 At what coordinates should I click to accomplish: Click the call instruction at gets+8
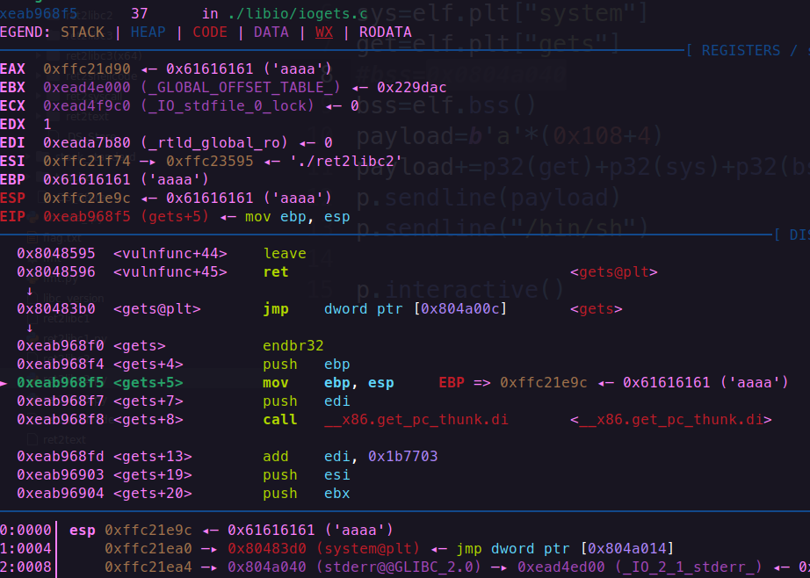click(x=280, y=419)
